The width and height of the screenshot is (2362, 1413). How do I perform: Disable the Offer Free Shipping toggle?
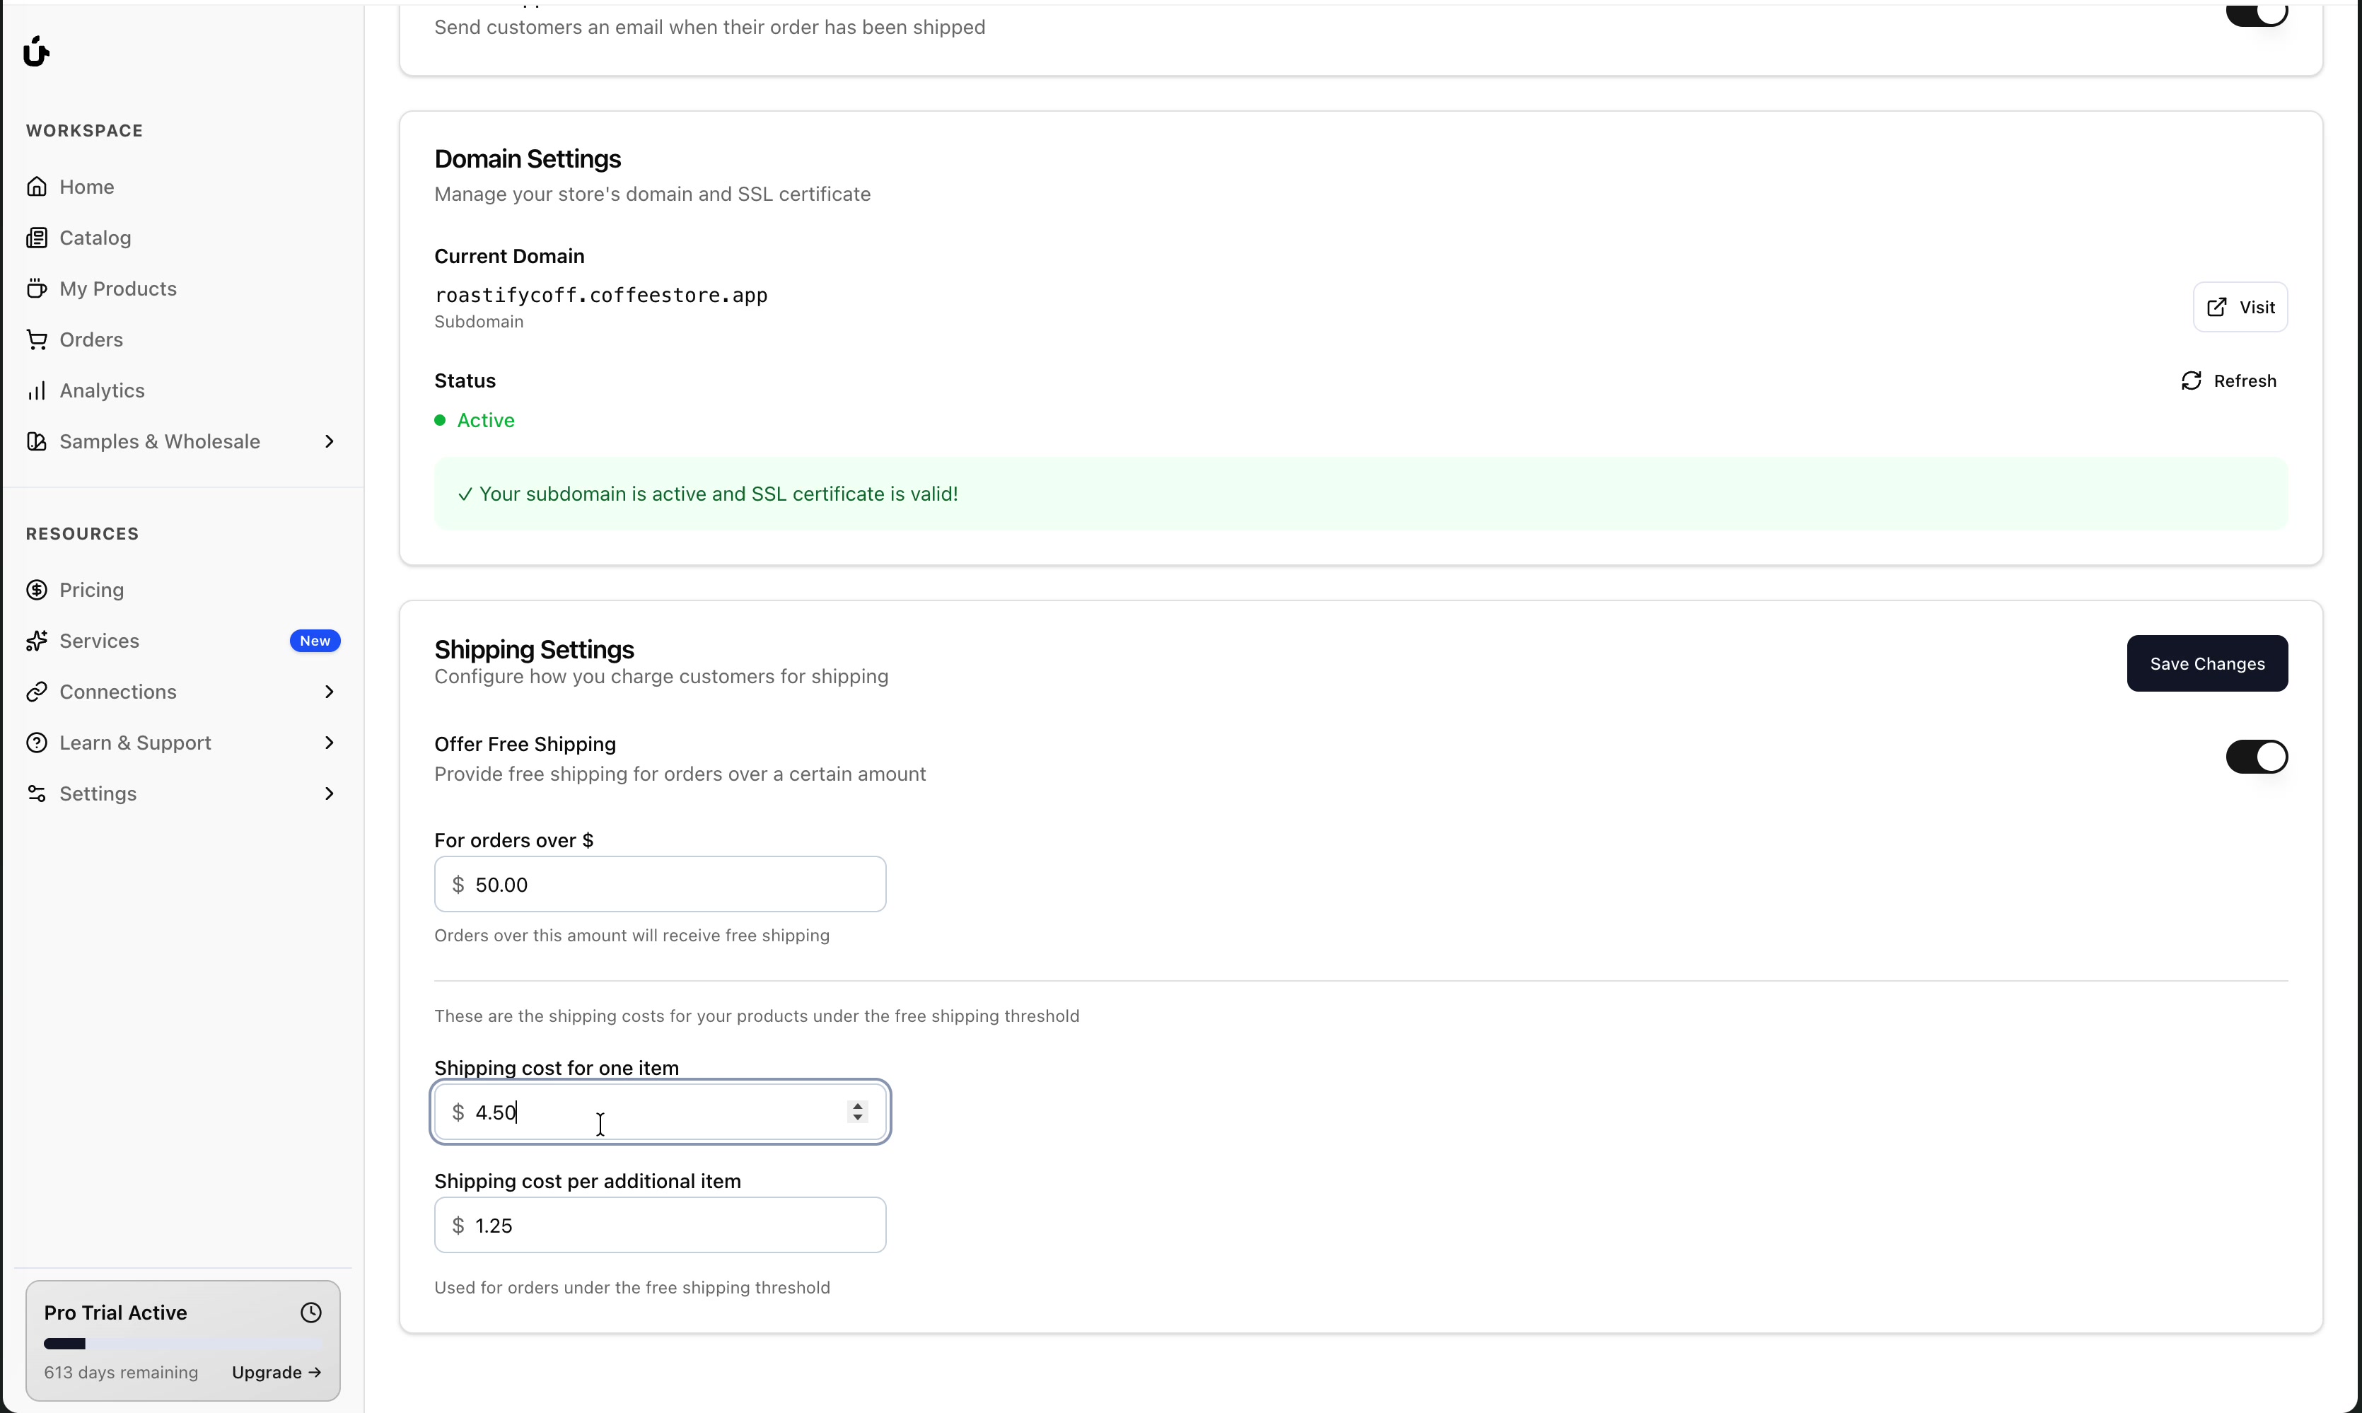pos(2255,758)
